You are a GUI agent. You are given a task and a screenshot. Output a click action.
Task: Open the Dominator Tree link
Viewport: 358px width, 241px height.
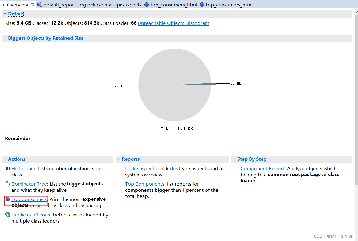click(29, 184)
